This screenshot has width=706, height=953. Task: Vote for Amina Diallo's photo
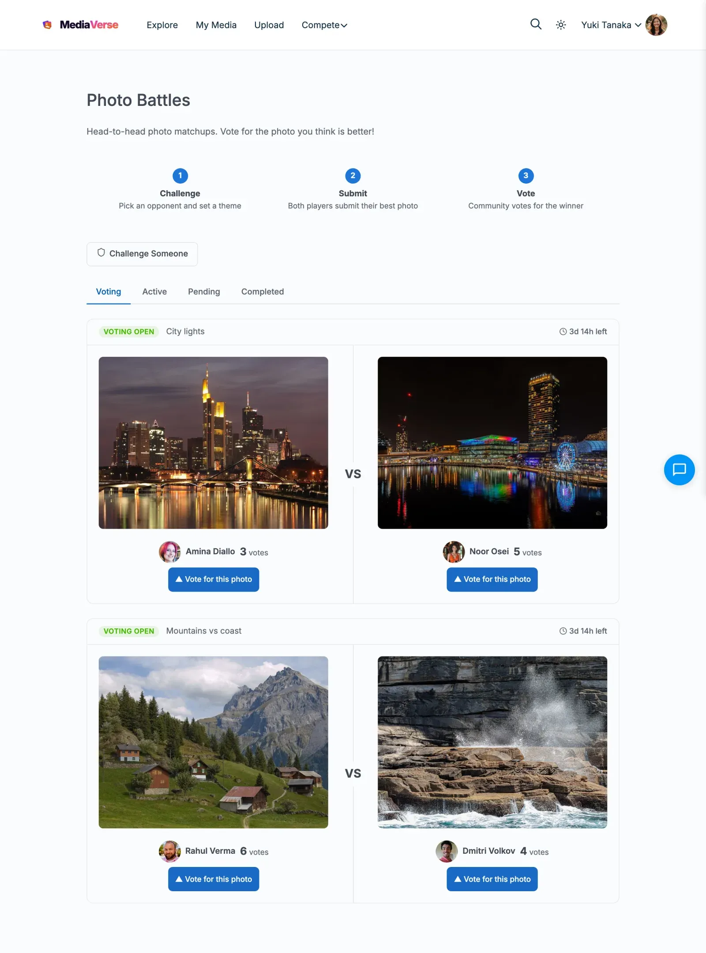(214, 579)
